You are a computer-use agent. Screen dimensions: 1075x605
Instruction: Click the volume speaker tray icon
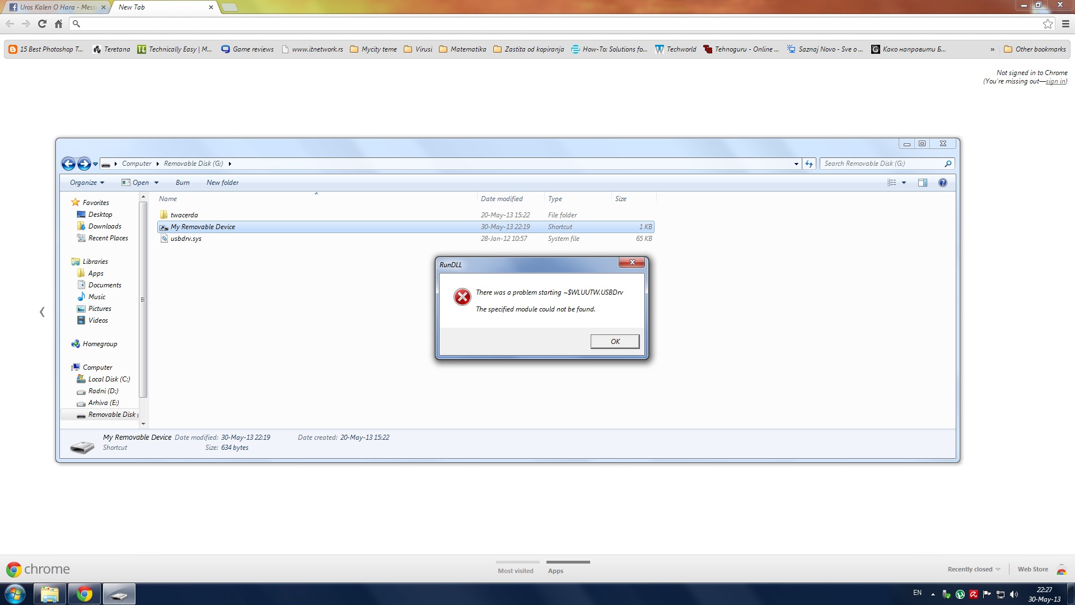(1014, 594)
